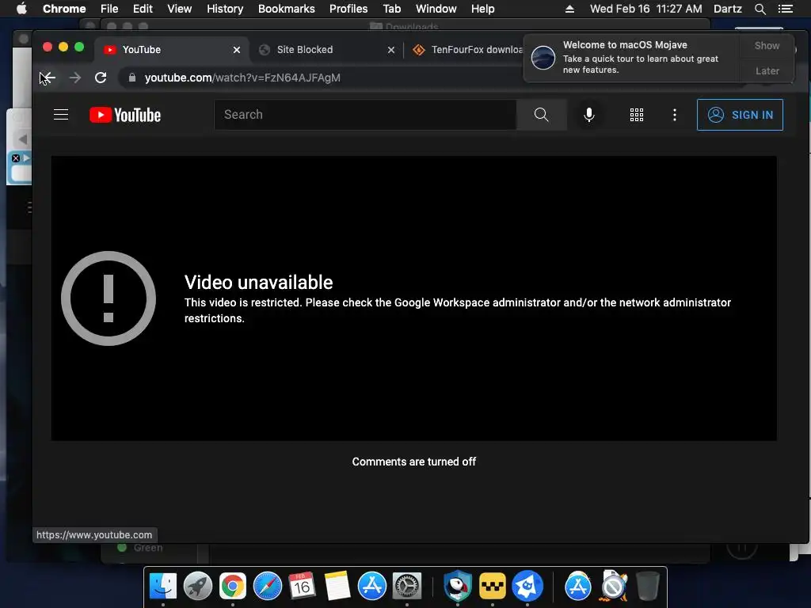Switch to the Site Blocked tab

[326, 50]
